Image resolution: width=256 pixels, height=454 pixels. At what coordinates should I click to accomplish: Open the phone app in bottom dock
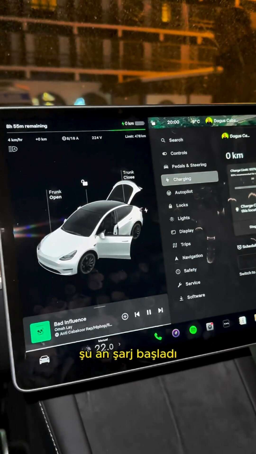(x=158, y=336)
